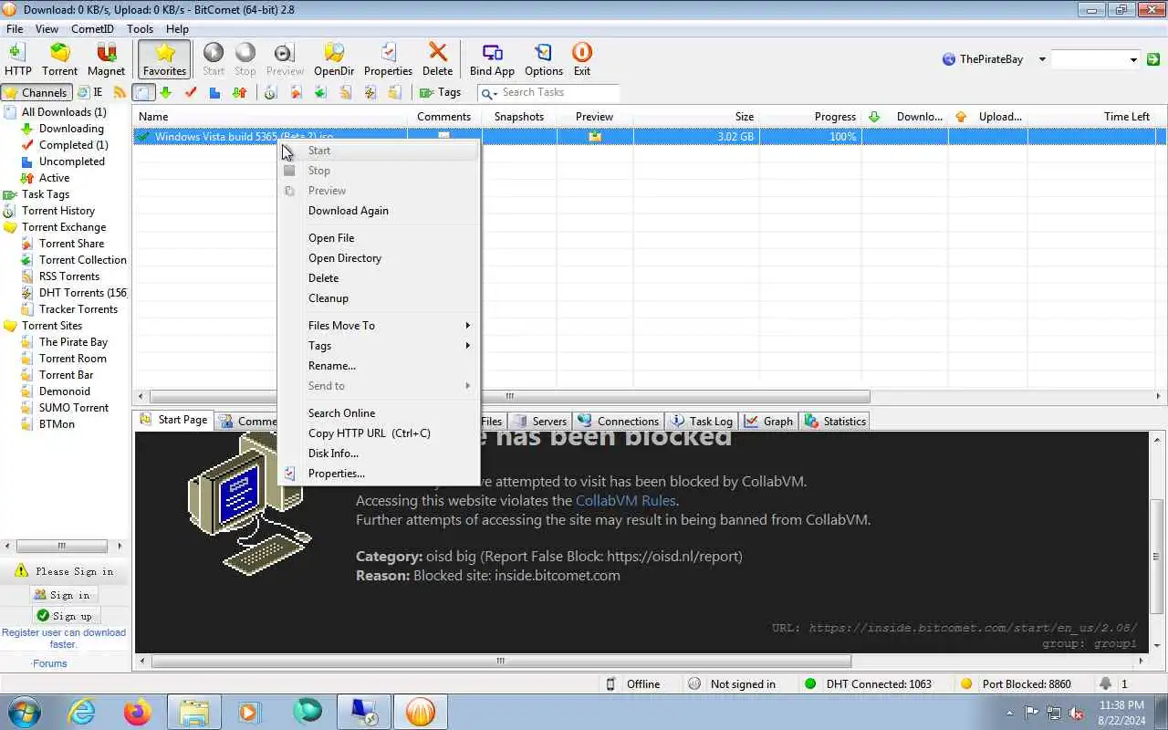Switch to the Task Log tab
The height and width of the screenshot is (730, 1168).
coord(702,422)
